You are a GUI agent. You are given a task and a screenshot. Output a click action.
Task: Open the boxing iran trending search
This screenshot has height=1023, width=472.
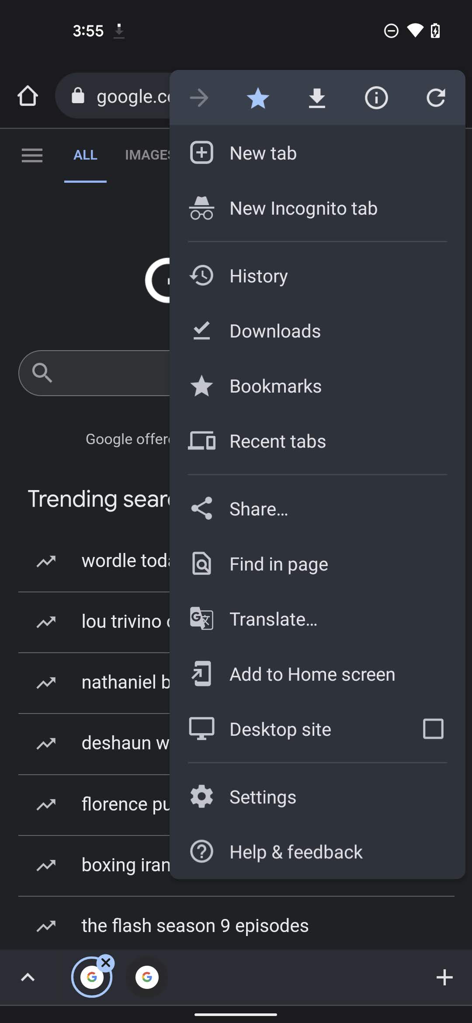coord(94,866)
